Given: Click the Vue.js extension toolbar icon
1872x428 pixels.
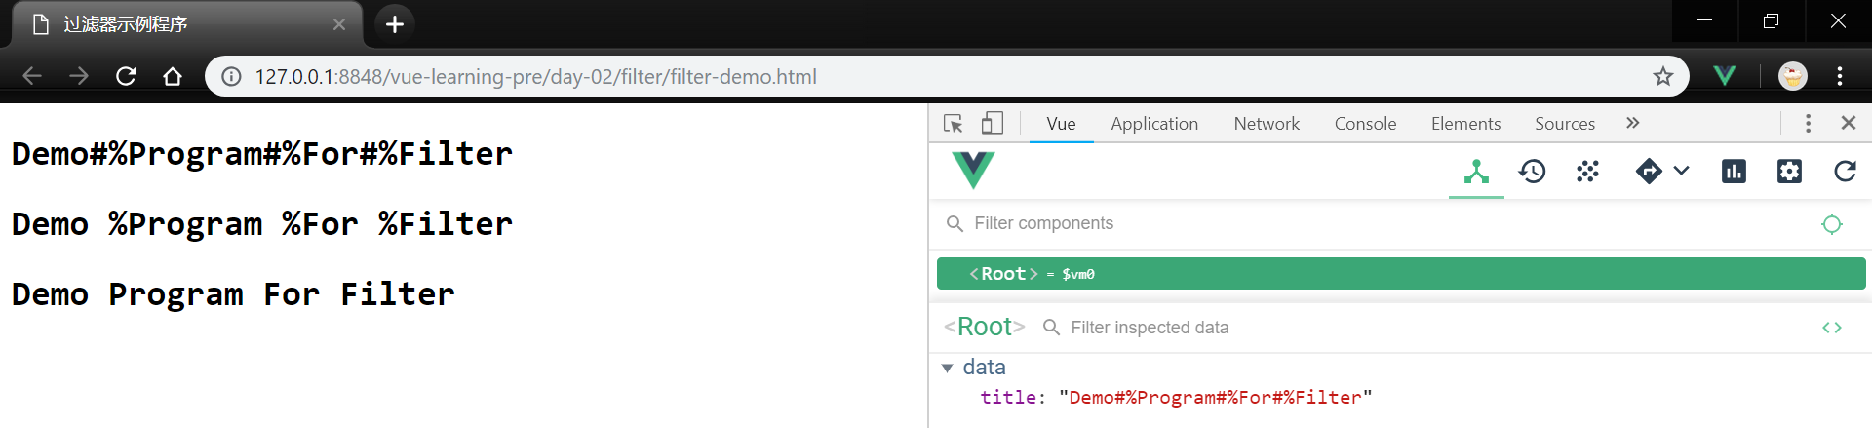Looking at the screenshot, I should coord(1724,76).
